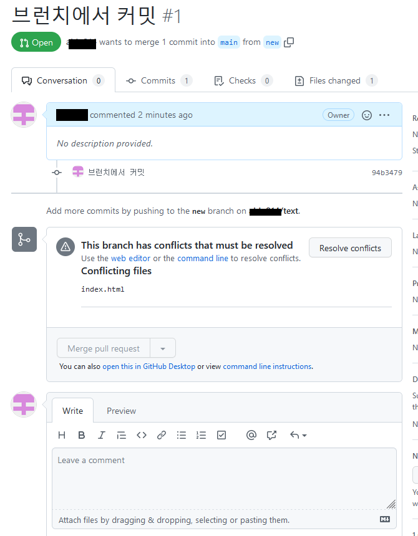Add a link to comment

(162, 435)
